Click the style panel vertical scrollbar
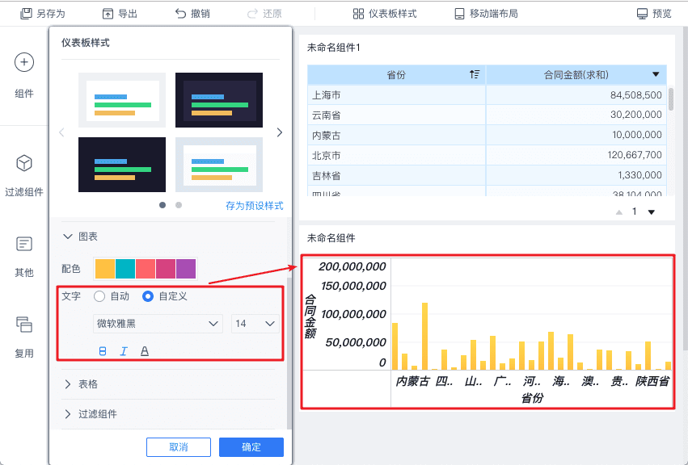Image resolution: width=688 pixels, height=465 pixels. (x=289, y=353)
